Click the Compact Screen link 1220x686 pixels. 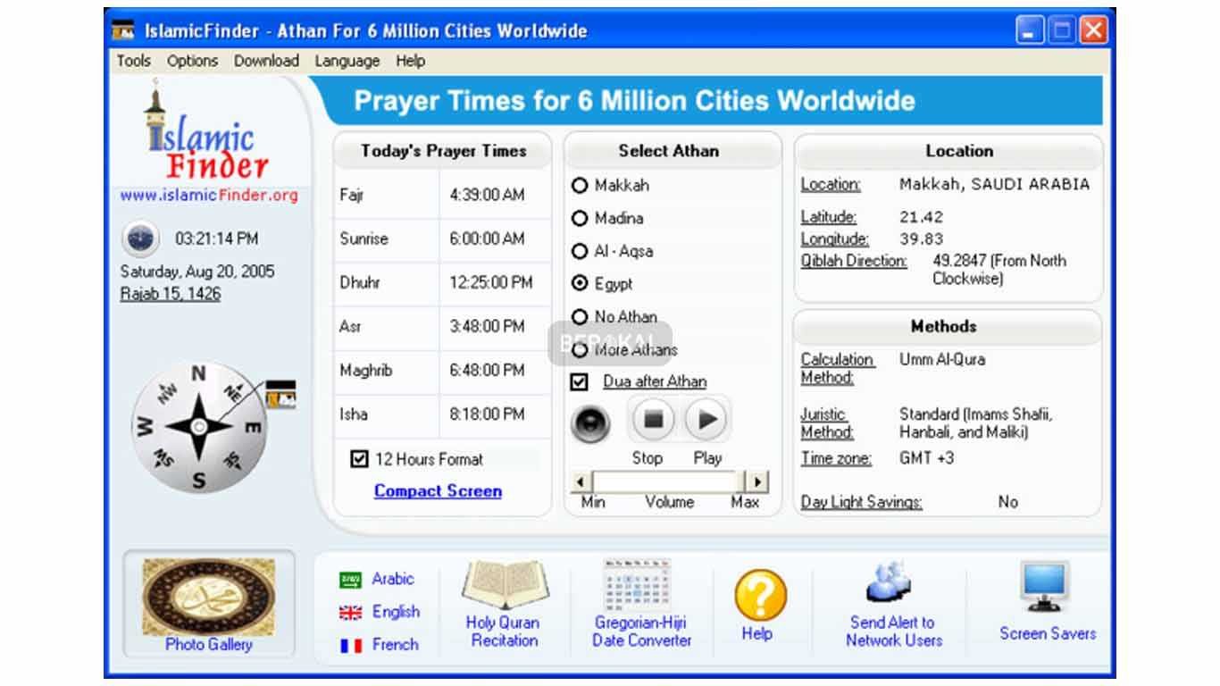438,491
